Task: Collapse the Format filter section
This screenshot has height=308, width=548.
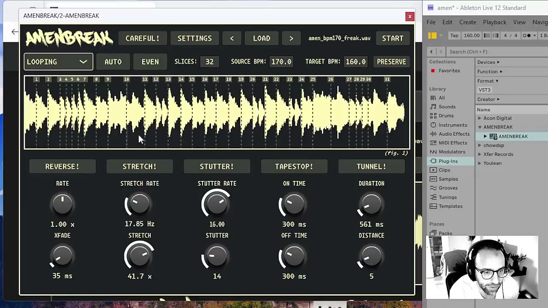Action: 488,81
